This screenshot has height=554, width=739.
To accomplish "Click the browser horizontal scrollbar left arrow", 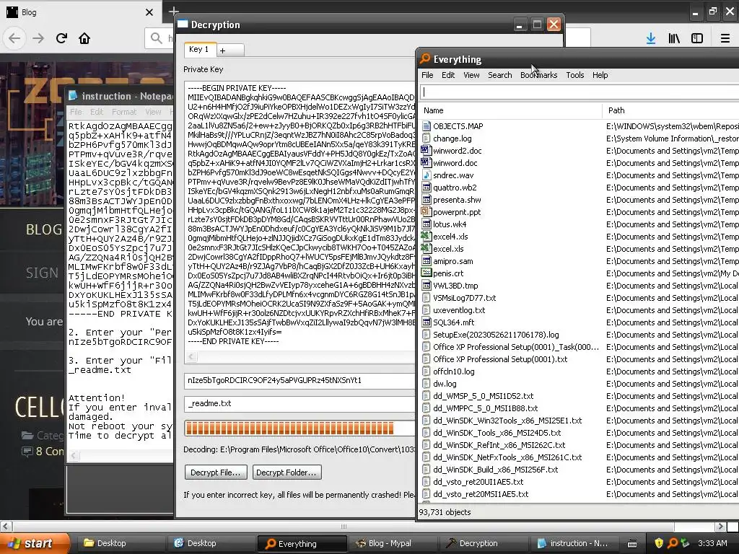I will tap(6, 527).
